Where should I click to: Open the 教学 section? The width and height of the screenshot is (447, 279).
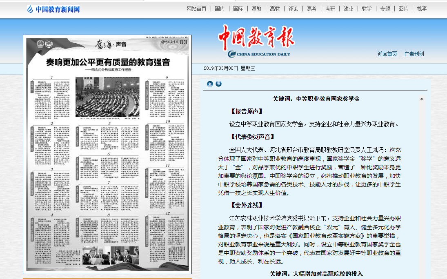(x=367, y=9)
